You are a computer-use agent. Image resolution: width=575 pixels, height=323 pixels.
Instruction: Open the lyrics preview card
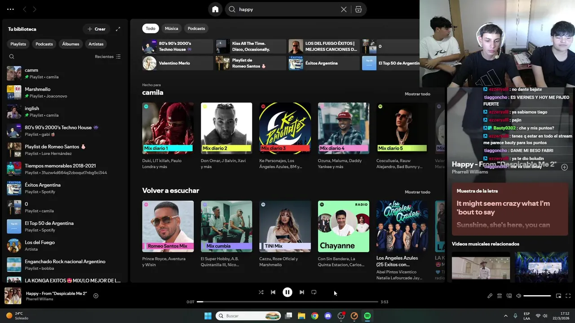click(510, 210)
